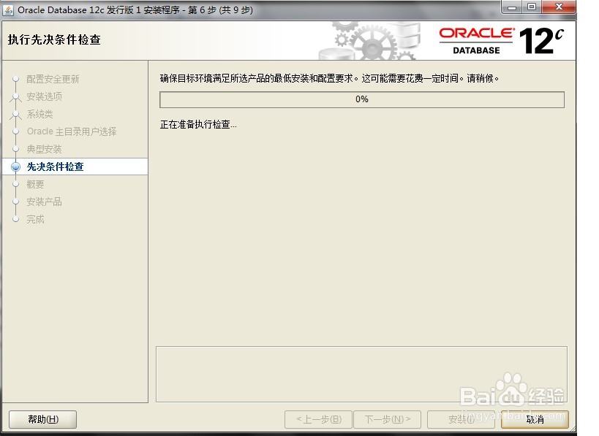Select the 概要 step in sidebar

pos(35,184)
